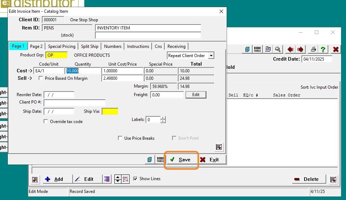Click the Code/Unit field EA/1
The height and width of the screenshot is (200, 346).
click(49, 71)
